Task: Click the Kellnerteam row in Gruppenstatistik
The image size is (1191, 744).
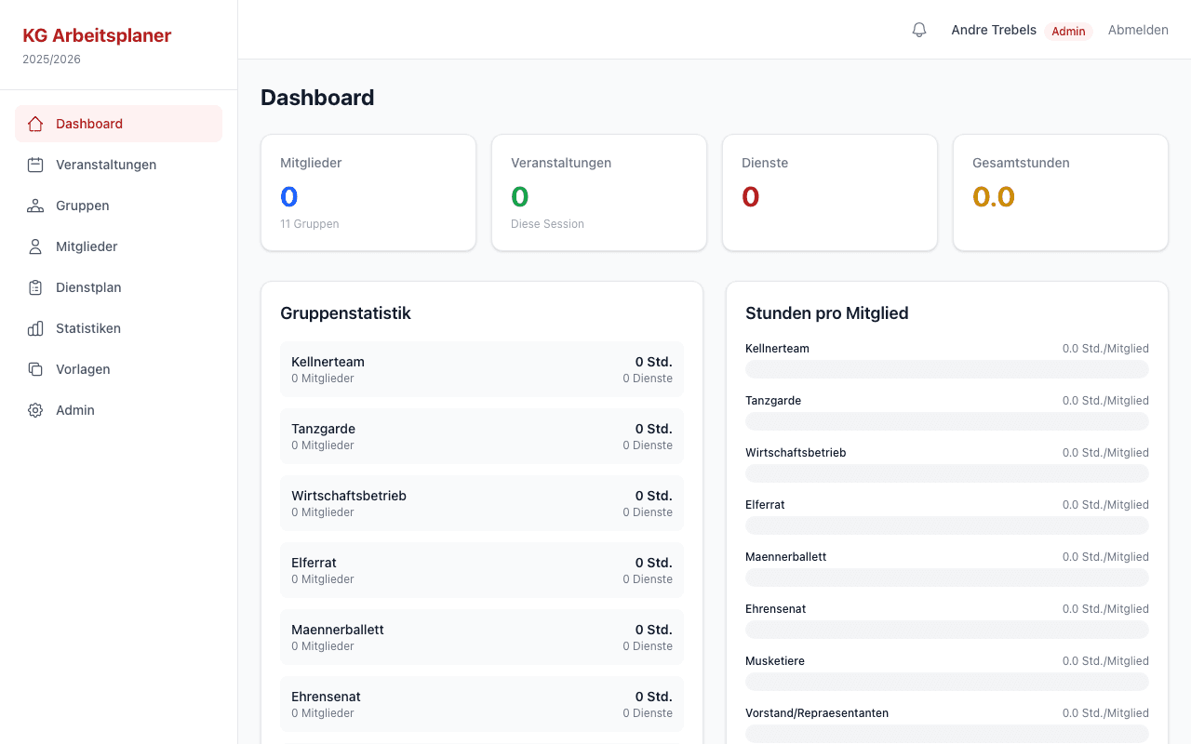Action: 481,369
